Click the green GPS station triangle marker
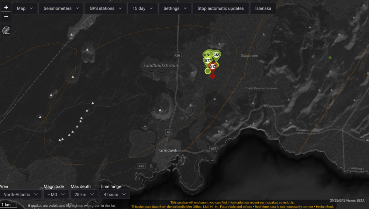This screenshot has width=369, height=209. [330, 57]
